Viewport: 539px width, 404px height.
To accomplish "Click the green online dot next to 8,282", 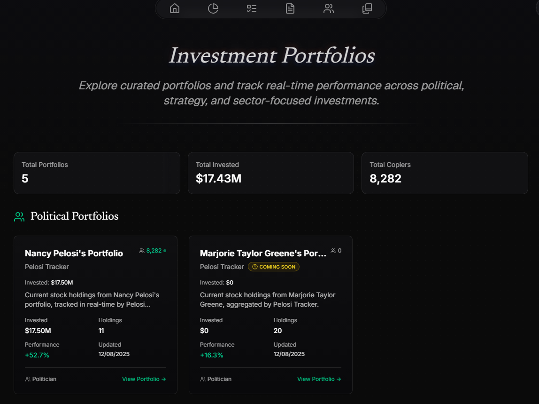I will [x=165, y=250].
